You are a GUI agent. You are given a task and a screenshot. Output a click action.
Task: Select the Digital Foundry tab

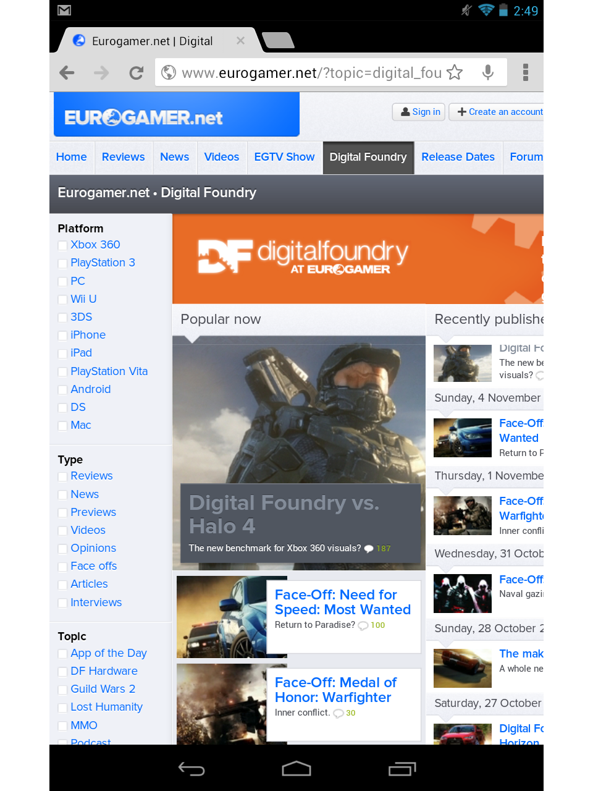(x=368, y=158)
